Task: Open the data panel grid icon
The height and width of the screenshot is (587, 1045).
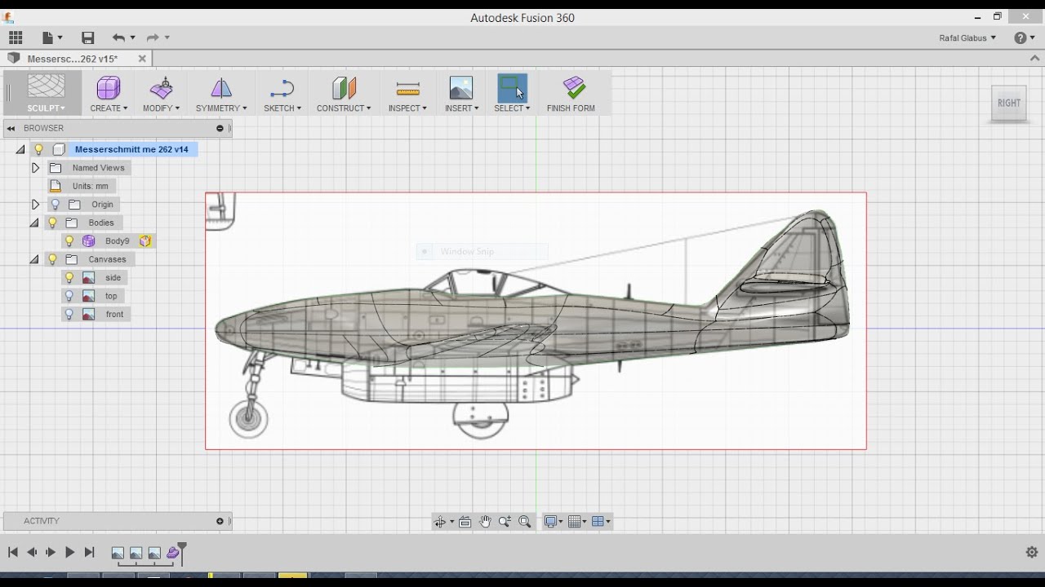Action: point(16,38)
